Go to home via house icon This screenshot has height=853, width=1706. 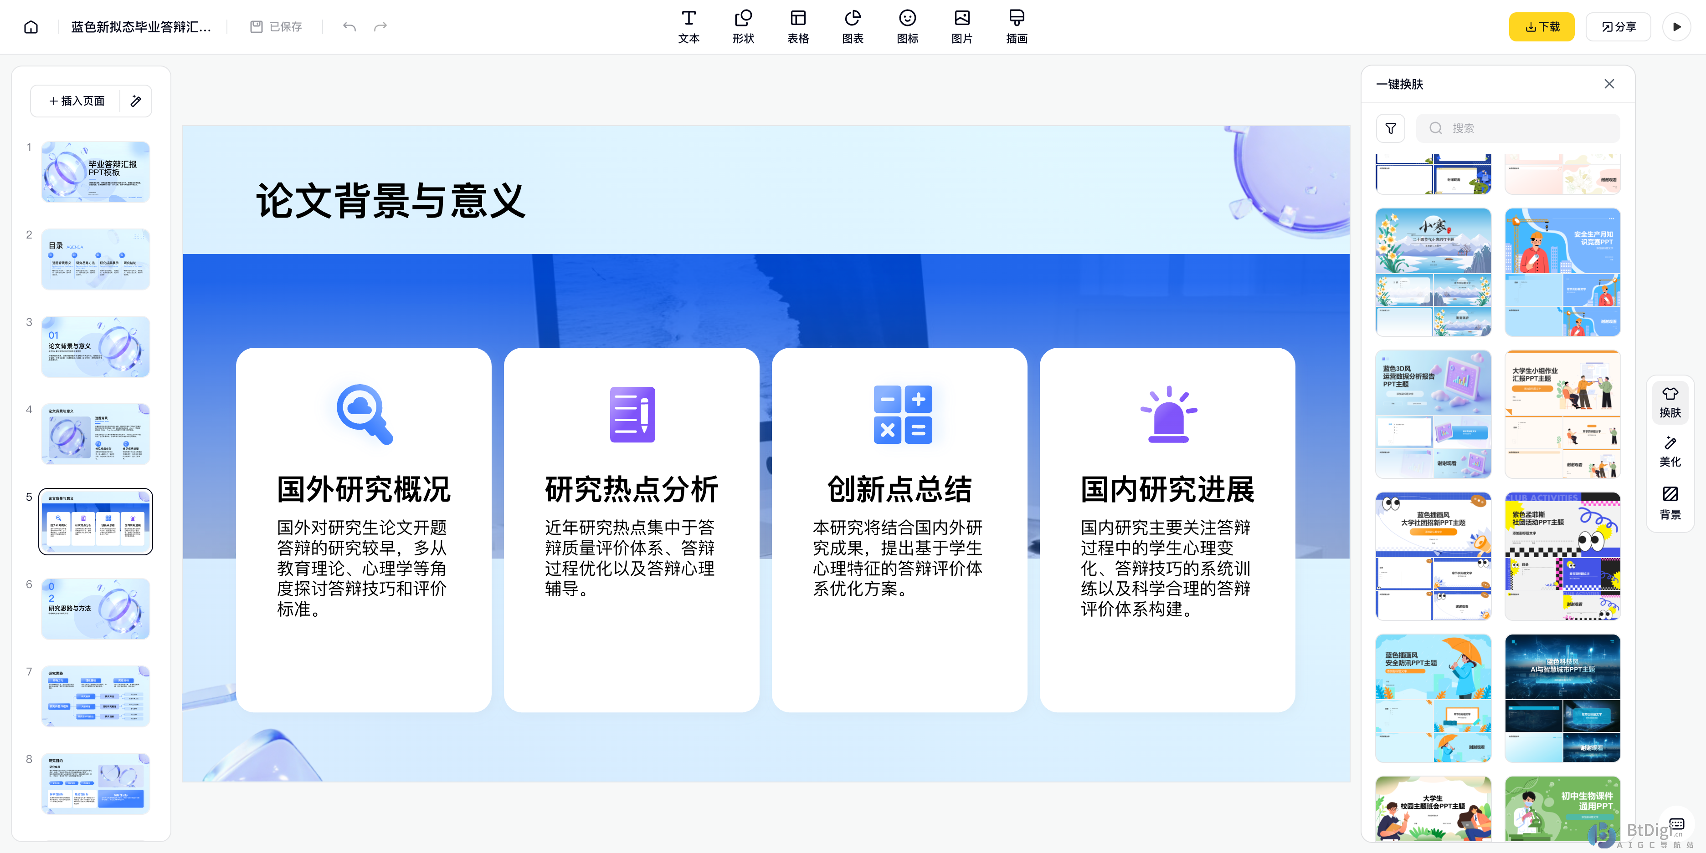pyautogui.click(x=31, y=26)
